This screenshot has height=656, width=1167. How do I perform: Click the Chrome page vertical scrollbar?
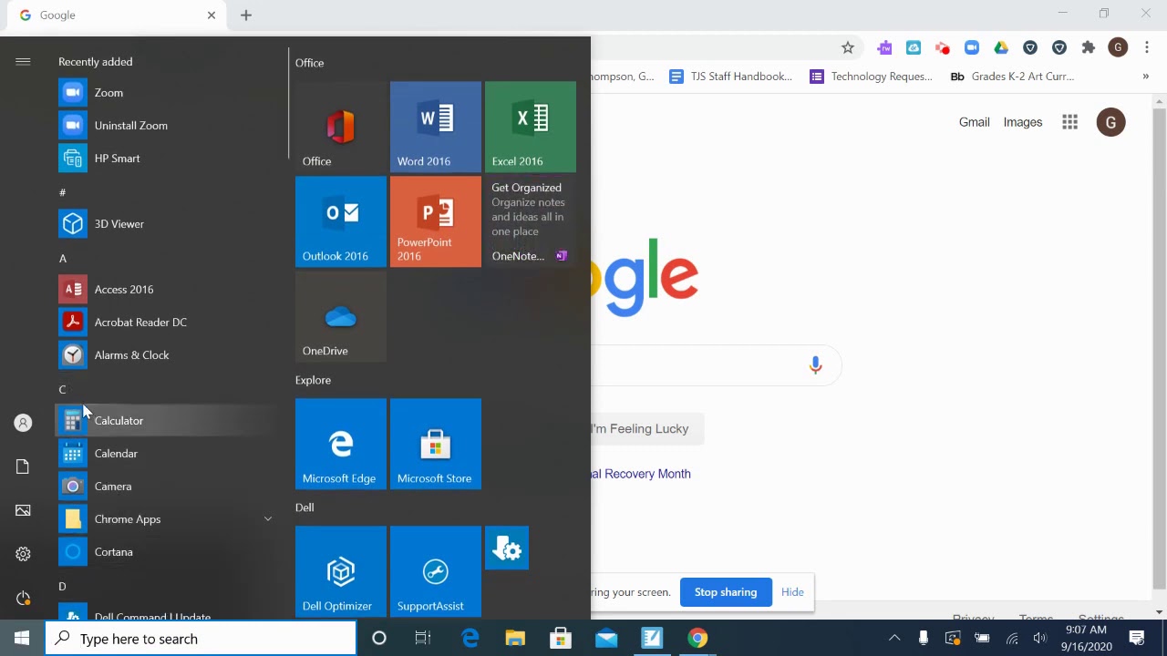pos(1159,346)
